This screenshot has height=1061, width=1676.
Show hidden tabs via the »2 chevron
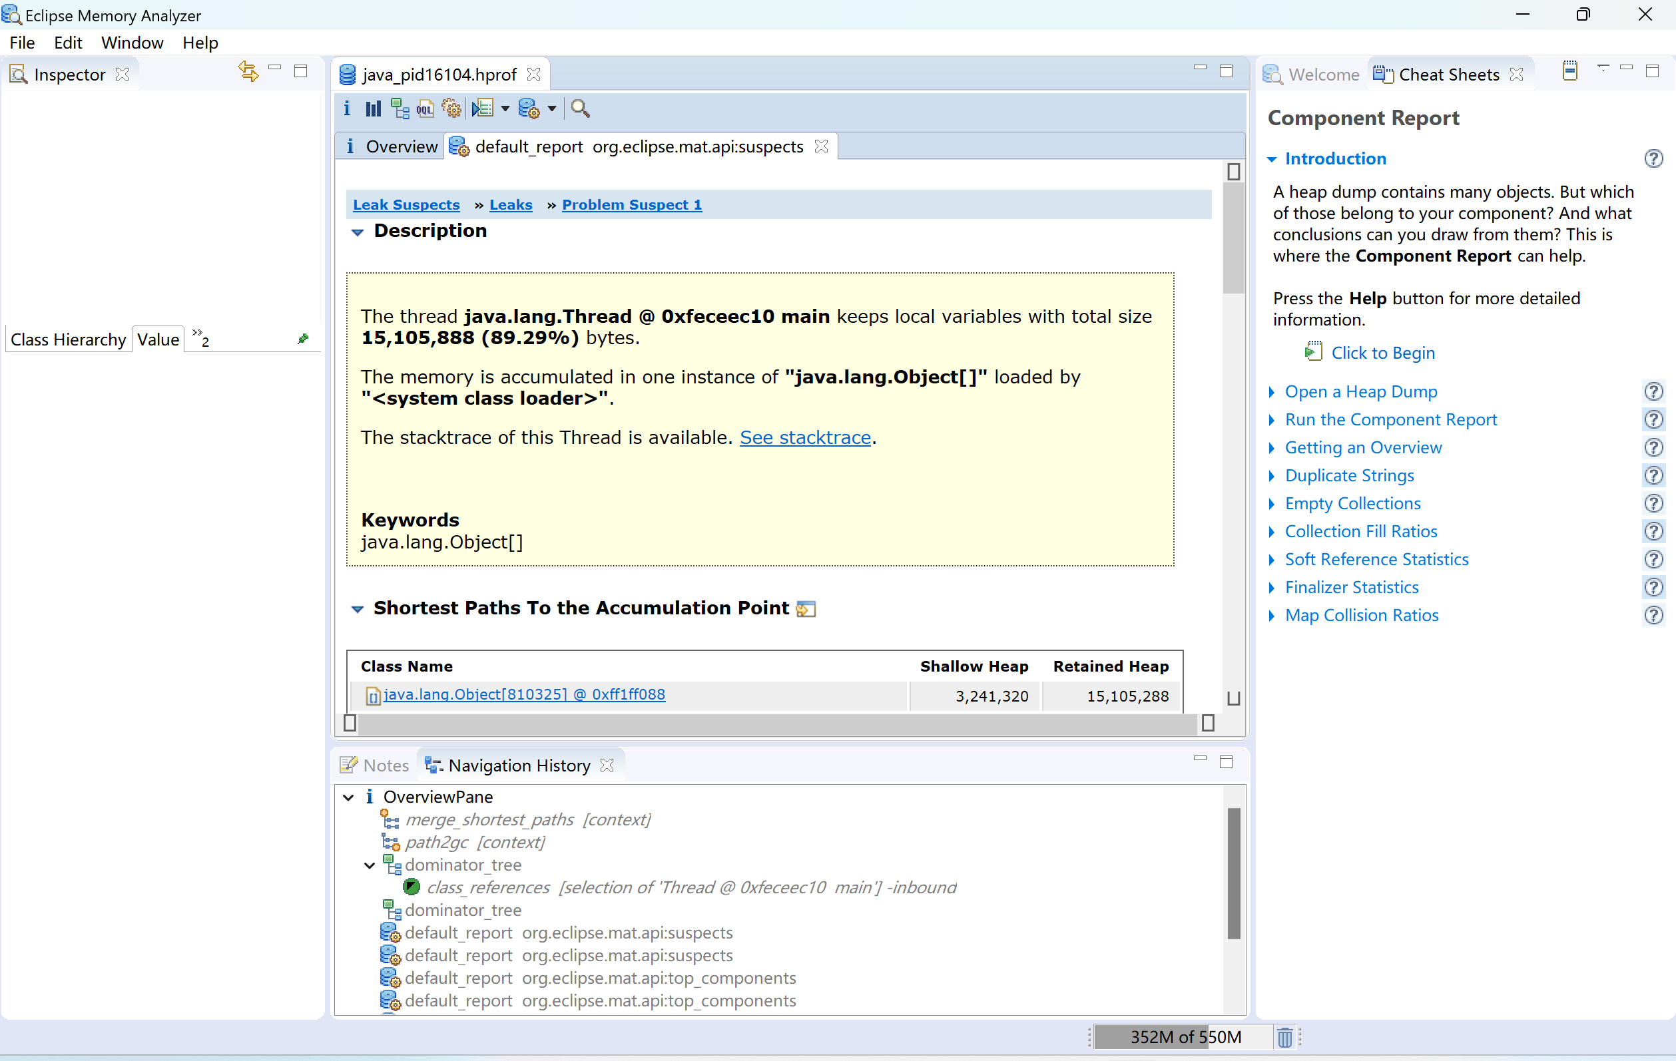pyautogui.click(x=200, y=337)
